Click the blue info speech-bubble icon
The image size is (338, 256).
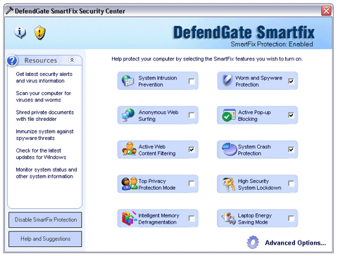[x=20, y=32]
